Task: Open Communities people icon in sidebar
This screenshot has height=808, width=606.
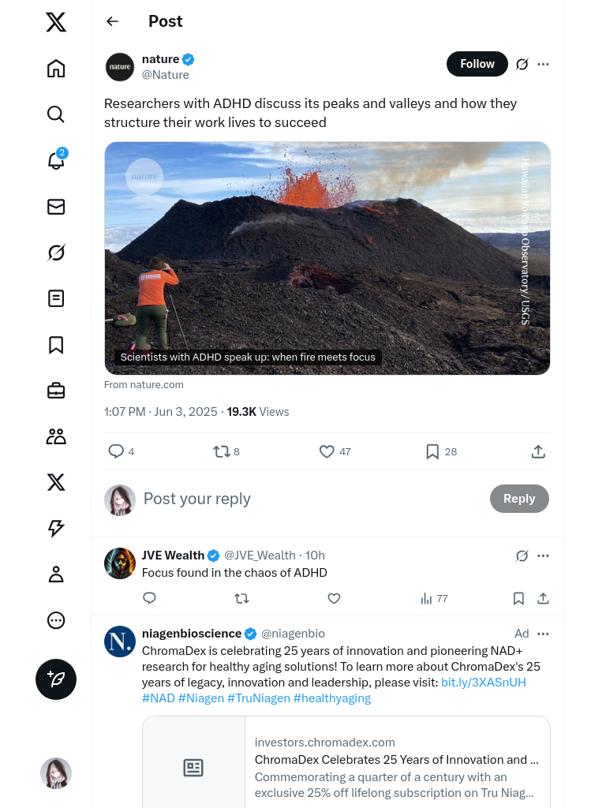Action: point(56,436)
